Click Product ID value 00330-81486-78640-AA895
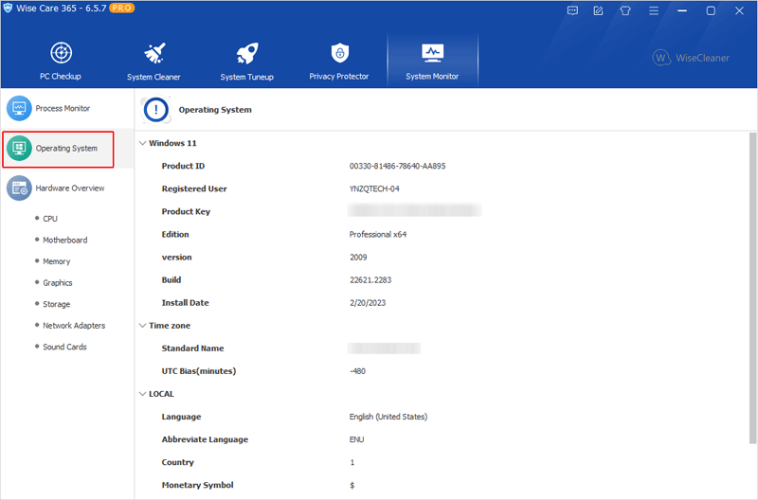This screenshot has width=758, height=500. (x=397, y=166)
